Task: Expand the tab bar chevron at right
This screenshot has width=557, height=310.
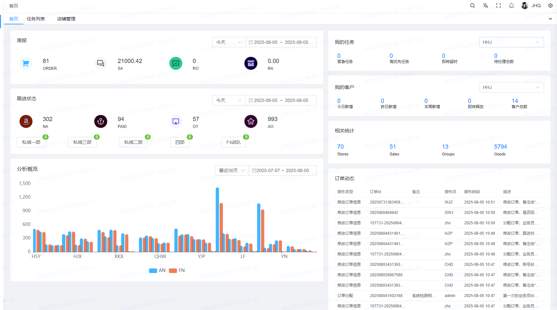Action: [x=551, y=19]
